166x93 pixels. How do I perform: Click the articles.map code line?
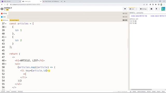[36, 67]
